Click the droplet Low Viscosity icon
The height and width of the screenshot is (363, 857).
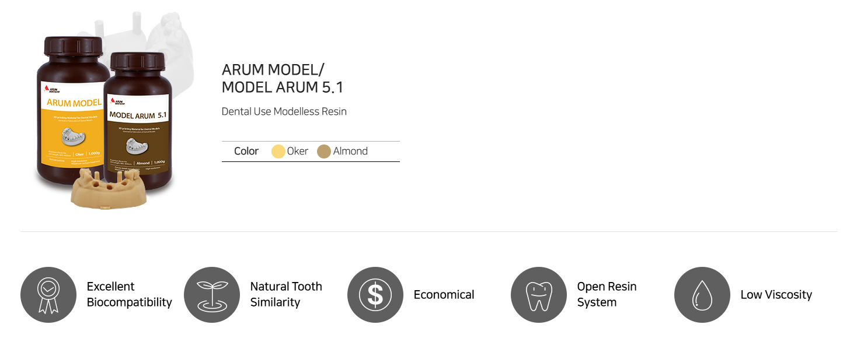coord(702,295)
